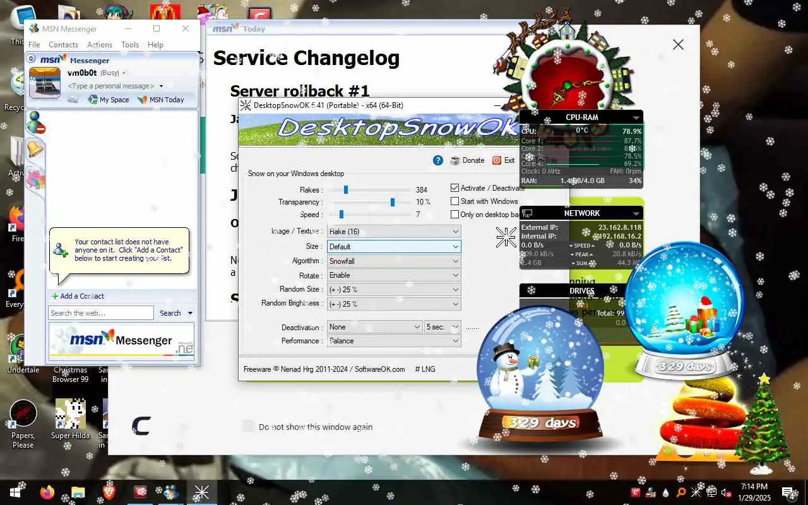Click the orange magnifier tray icon
This screenshot has height=505, width=808.
680,492
